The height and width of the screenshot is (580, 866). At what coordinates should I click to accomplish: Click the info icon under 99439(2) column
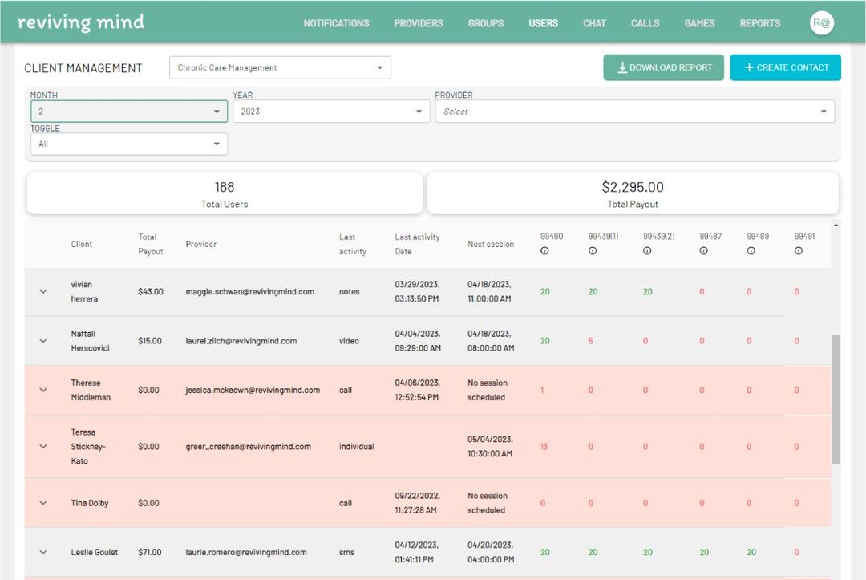click(x=647, y=251)
